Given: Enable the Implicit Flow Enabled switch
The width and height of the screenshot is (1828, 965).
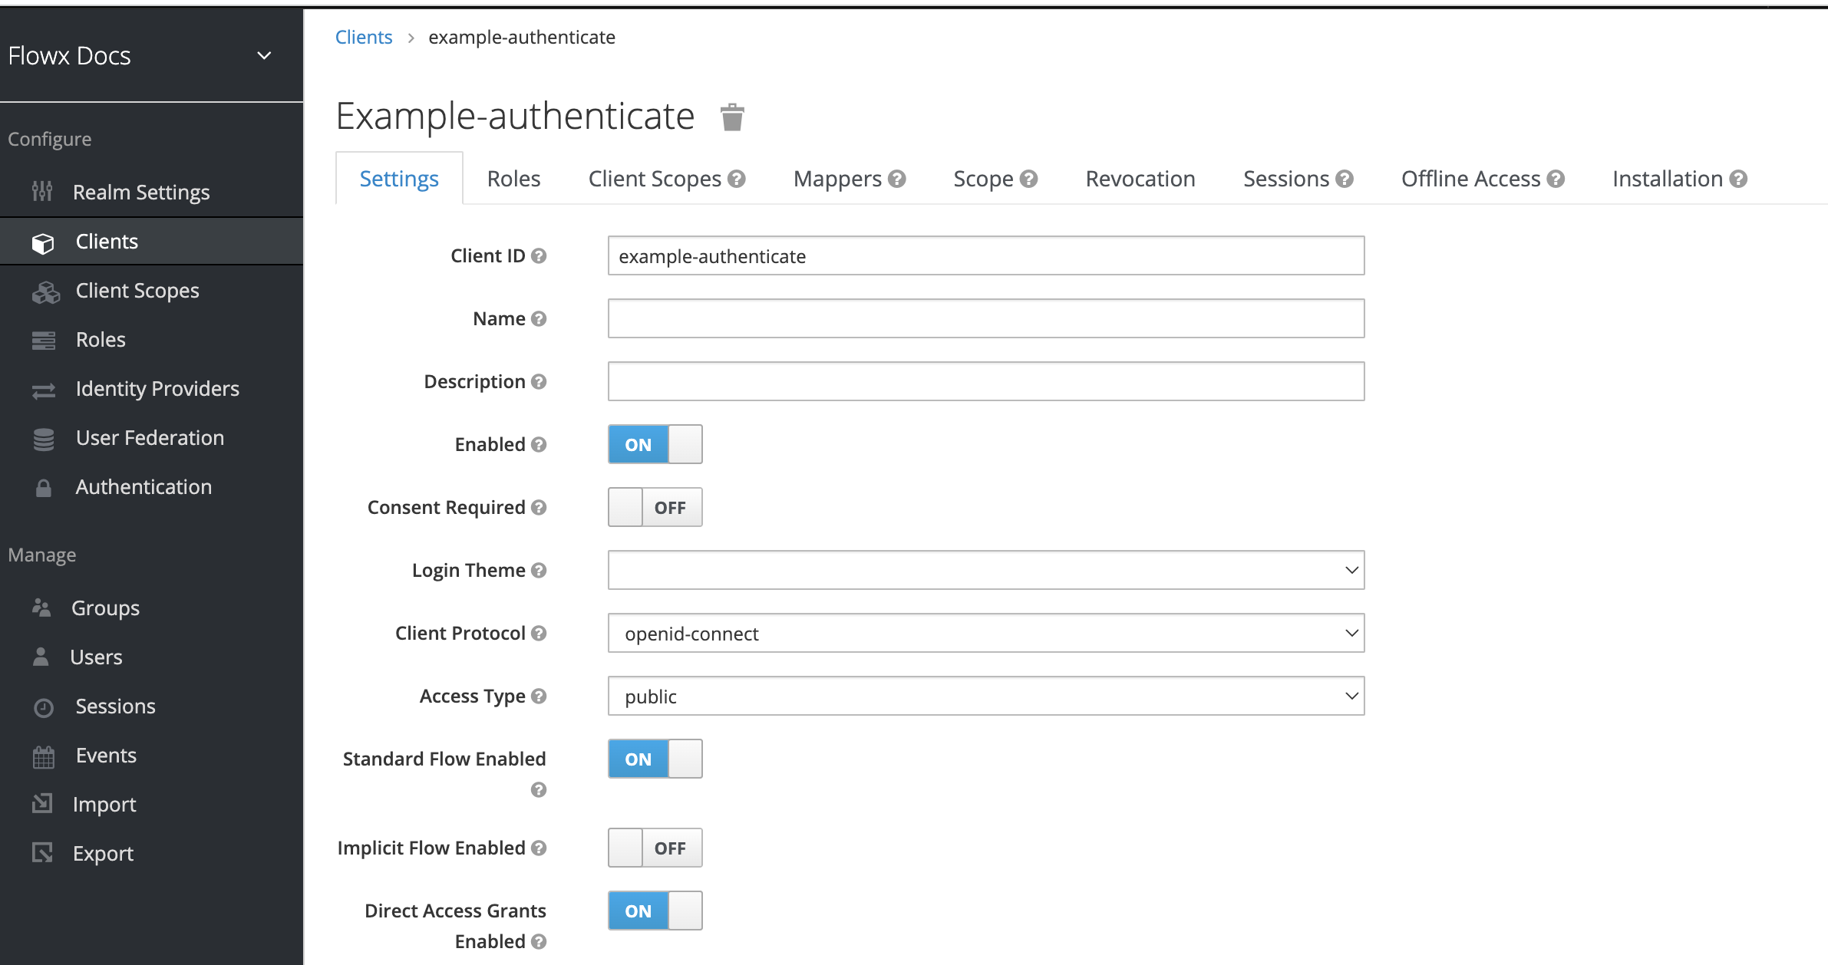Looking at the screenshot, I should click(655, 848).
